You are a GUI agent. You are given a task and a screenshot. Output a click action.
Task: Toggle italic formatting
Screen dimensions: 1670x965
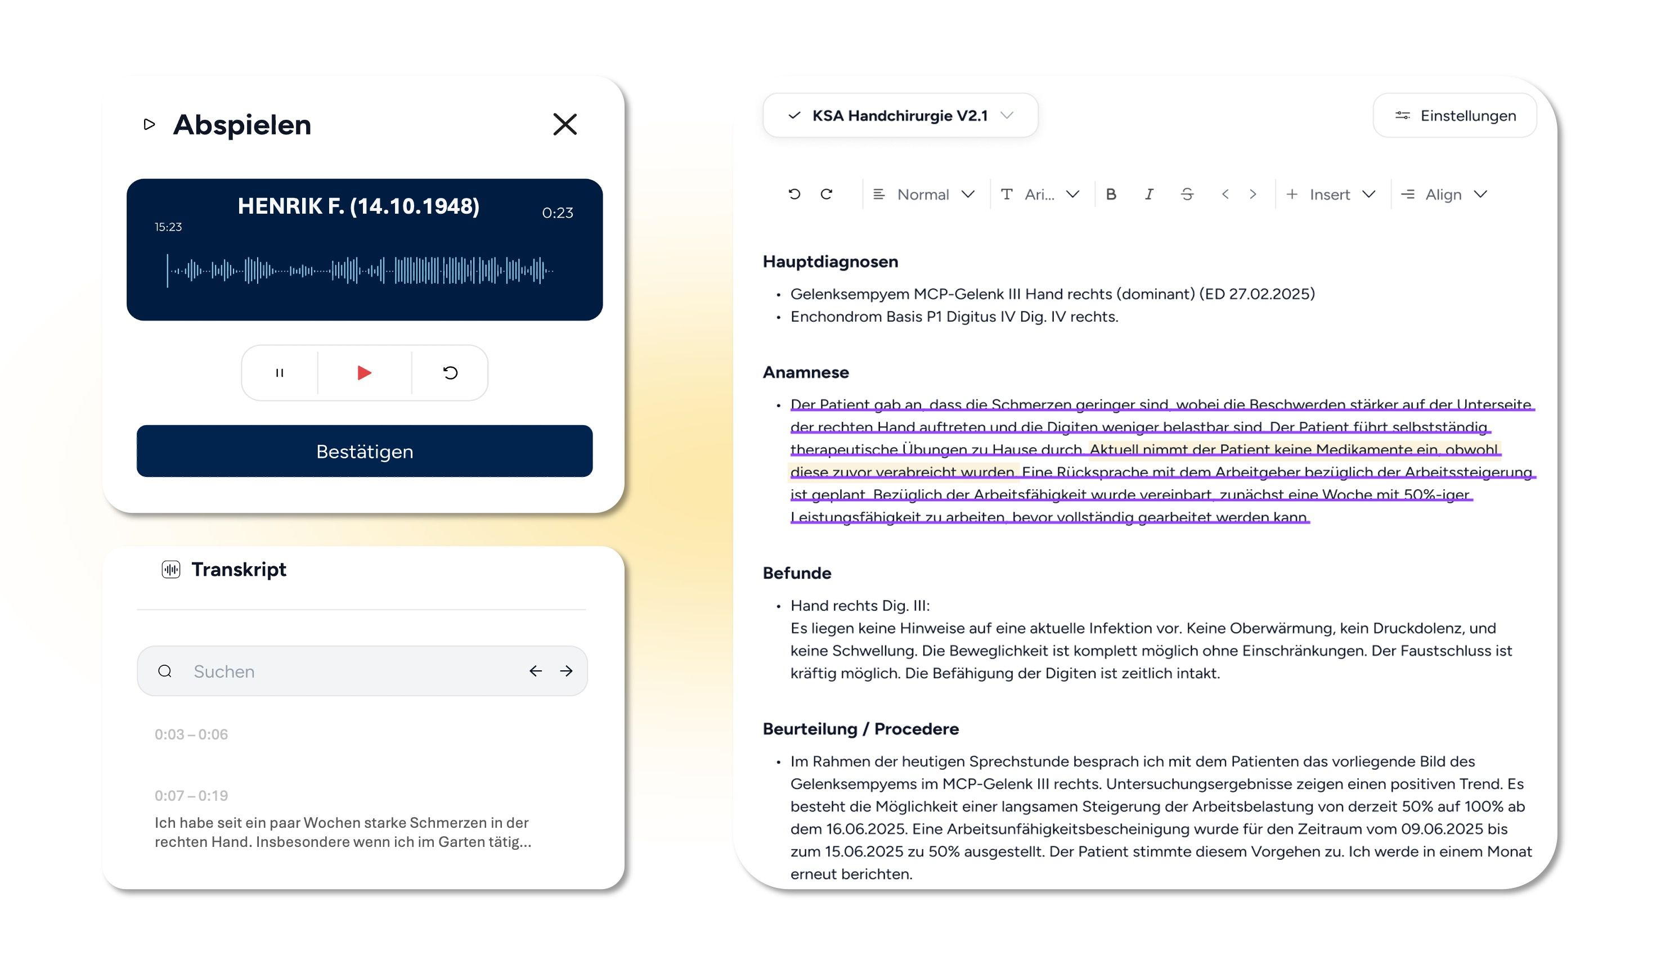tap(1149, 194)
